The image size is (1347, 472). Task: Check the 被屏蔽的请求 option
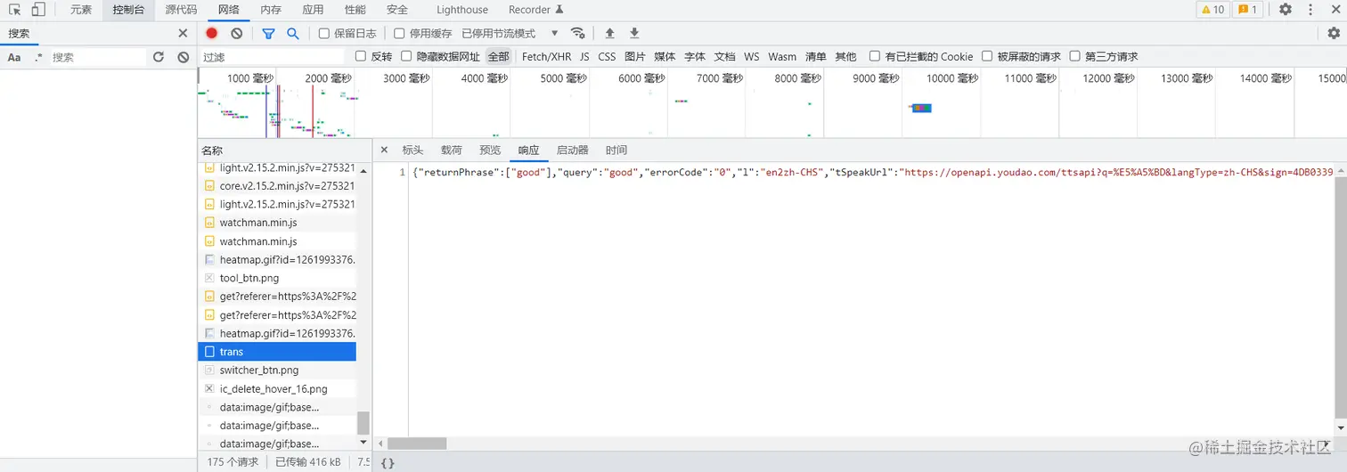[x=987, y=56]
